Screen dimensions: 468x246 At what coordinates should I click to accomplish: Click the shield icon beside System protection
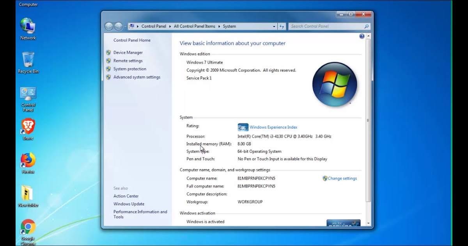(x=108, y=69)
